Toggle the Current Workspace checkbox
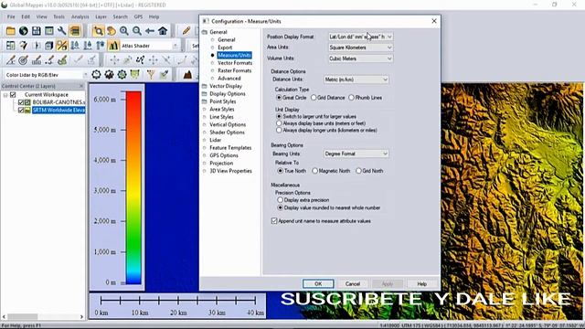 click(x=13, y=95)
